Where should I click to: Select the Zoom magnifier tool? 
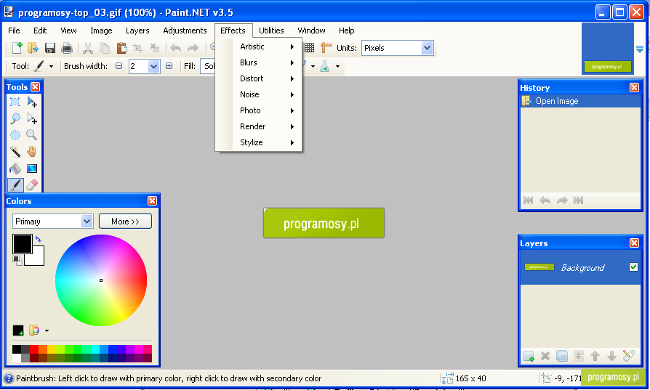[x=31, y=135]
